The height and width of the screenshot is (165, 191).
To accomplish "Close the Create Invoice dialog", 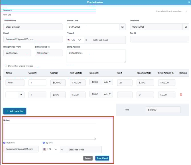I will click(189, 2).
